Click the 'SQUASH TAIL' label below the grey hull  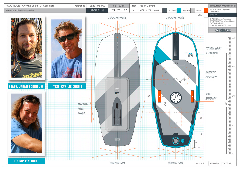pyautogui.click(x=118, y=163)
